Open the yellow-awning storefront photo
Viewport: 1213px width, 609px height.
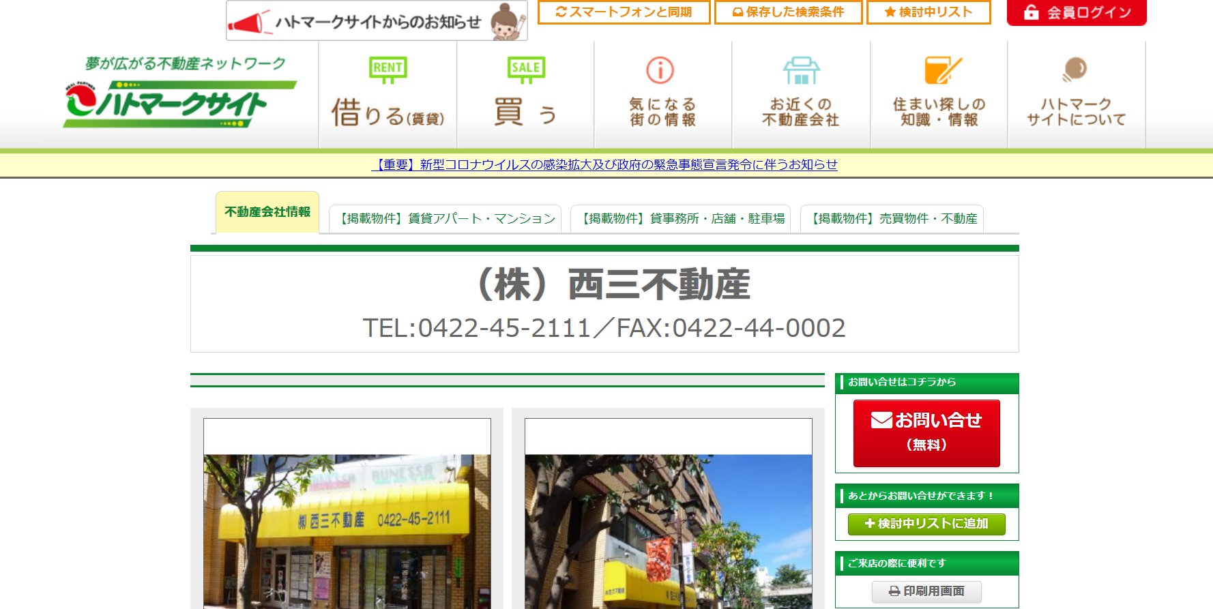pos(347,514)
